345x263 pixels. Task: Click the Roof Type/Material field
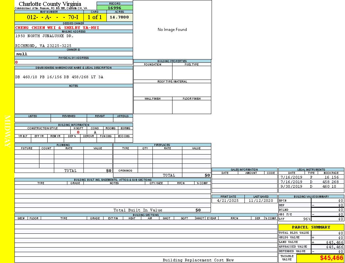pyautogui.click(x=172, y=89)
